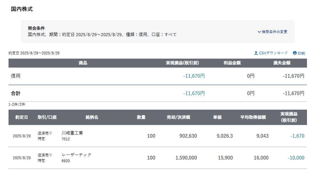This screenshot has height=171, width=321.
Task: Click the 信用 row's -11,670円 realized profit/loss
Action: tap(194, 76)
